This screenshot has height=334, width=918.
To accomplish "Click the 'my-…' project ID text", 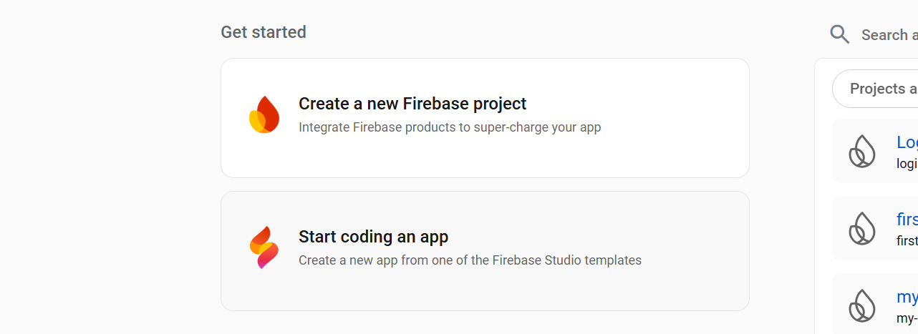I will [907, 318].
